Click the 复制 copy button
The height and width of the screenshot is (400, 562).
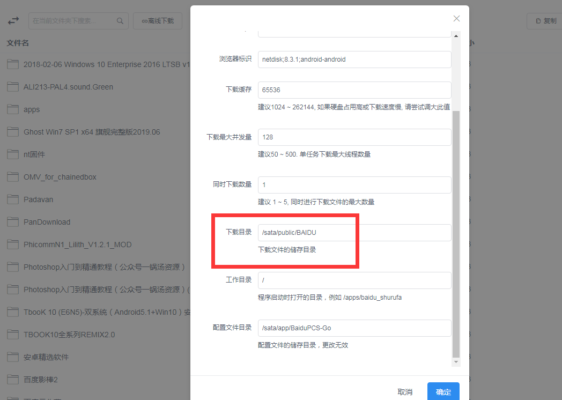[x=544, y=21]
